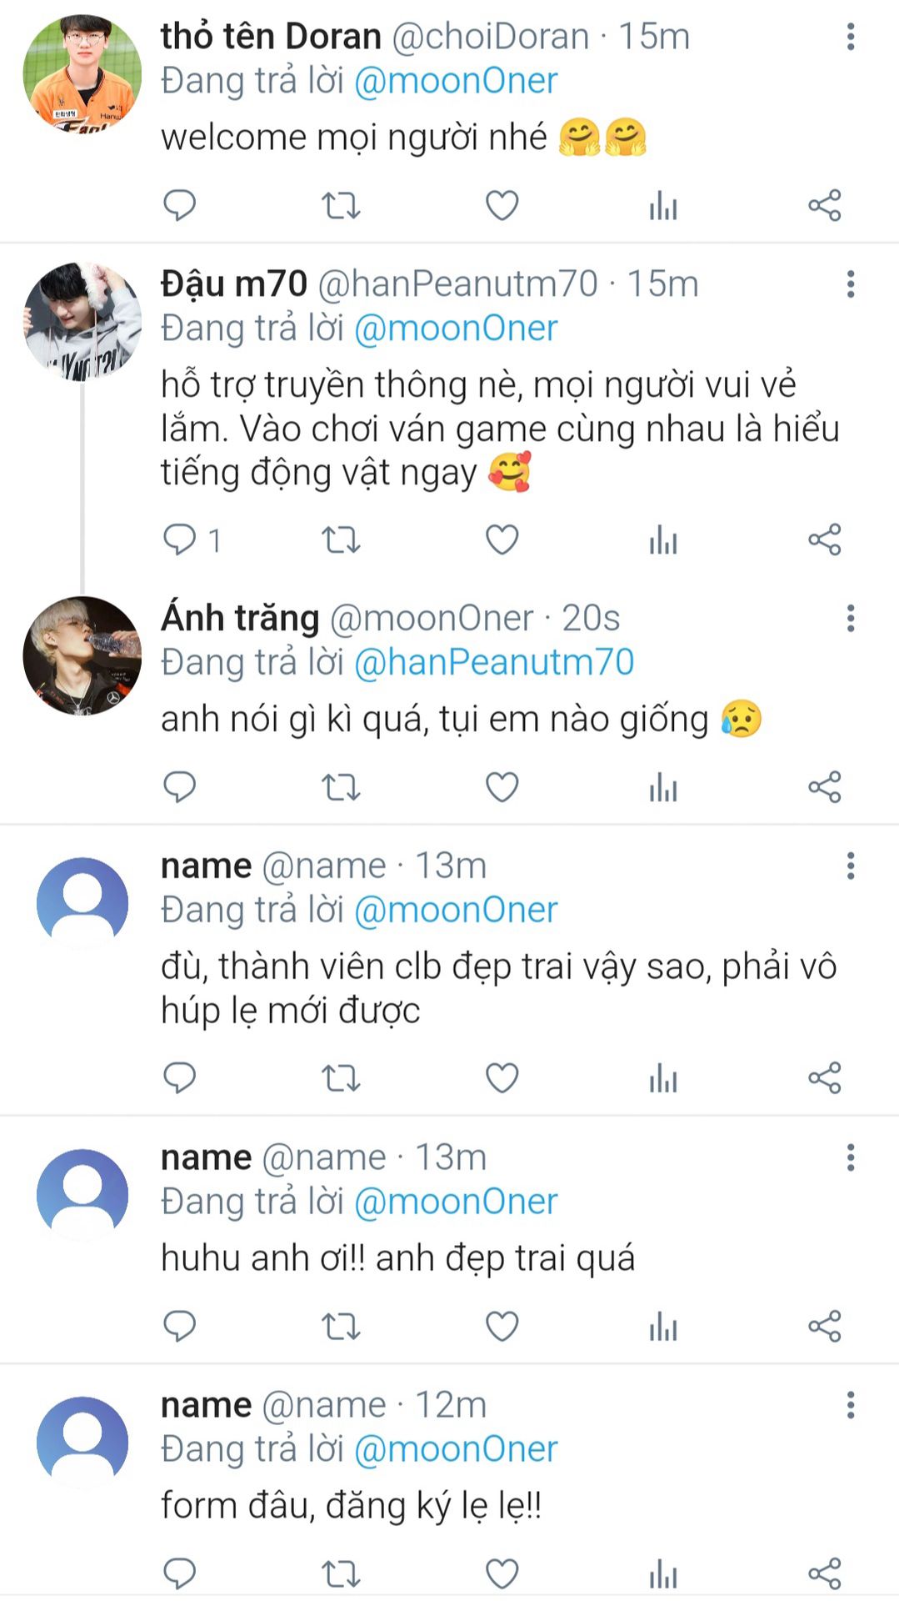Like the "welcome mọi người nhé" reply
Image resolution: width=899 pixels, height=1601 pixels.
pyautogui.click(x=502, y=205)
